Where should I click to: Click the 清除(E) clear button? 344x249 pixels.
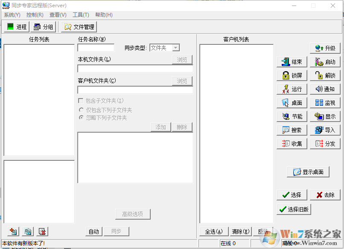[x=241, y=232]
